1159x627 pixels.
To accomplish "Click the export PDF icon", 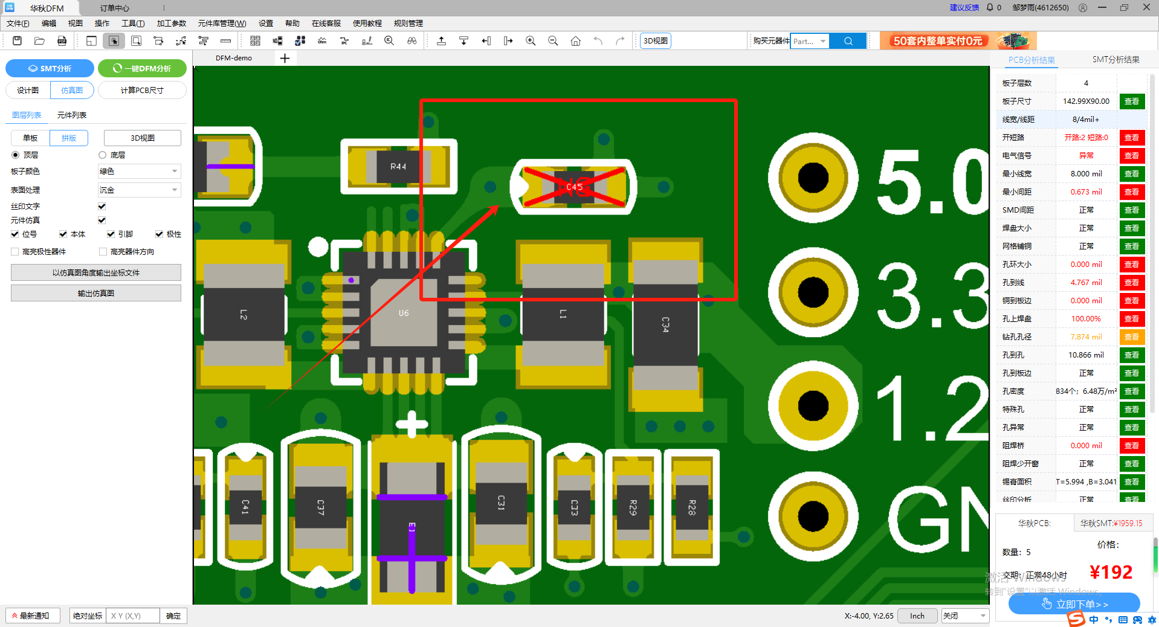I will (x=62, y=40).
